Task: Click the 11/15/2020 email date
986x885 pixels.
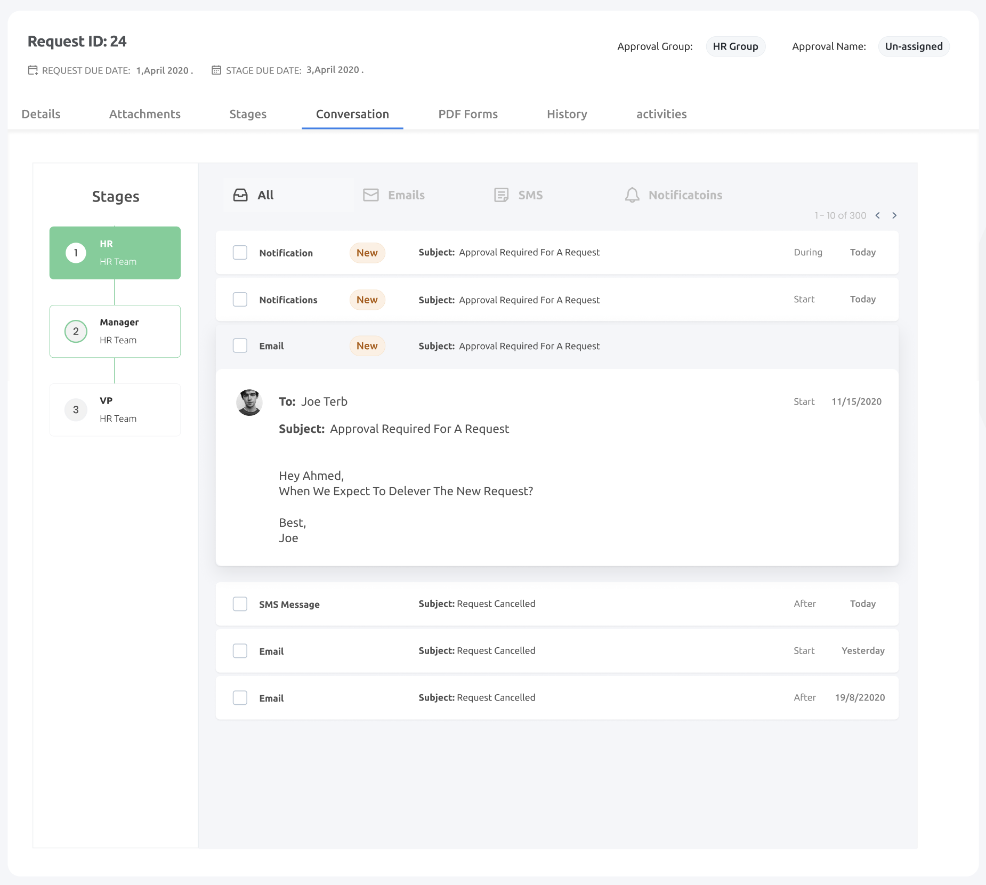Action: [856, 401]
